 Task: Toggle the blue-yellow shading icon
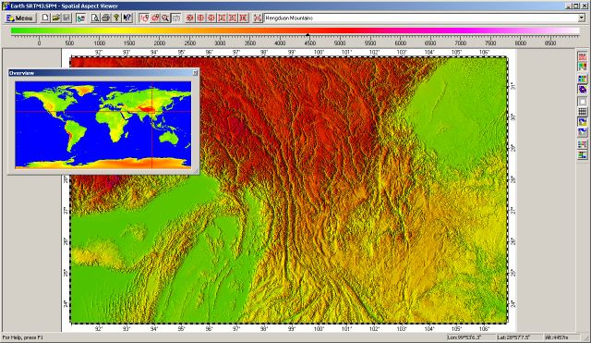(583, 122)
